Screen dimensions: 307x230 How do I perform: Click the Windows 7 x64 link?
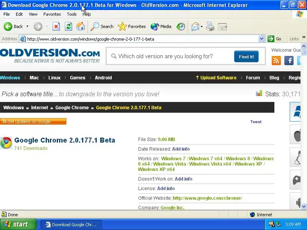206,158
